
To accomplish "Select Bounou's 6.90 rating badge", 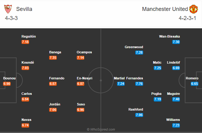I will coord(7,84).
